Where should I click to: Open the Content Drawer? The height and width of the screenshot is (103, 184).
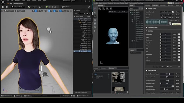coord(6,96)
